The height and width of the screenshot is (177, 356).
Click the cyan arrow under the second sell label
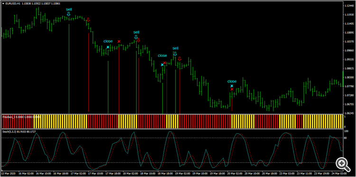[x=136, y=37]
